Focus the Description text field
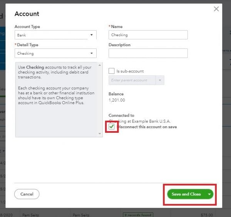The height and width of the screenshot is (217, 231). pyautogui.click(x=148, y=53)
